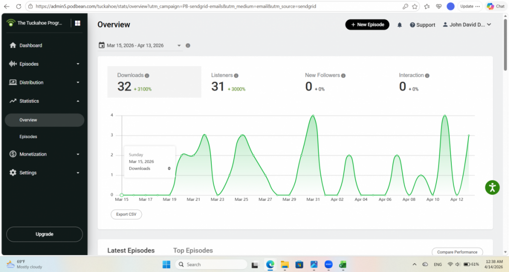
Task: Click the Windows taskbar Search box
Action: (x=211, y=265)
